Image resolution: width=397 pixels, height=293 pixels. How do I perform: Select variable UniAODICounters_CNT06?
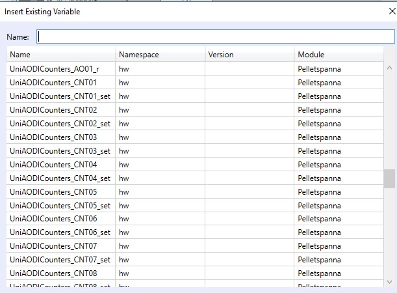(x=53, y=219)
